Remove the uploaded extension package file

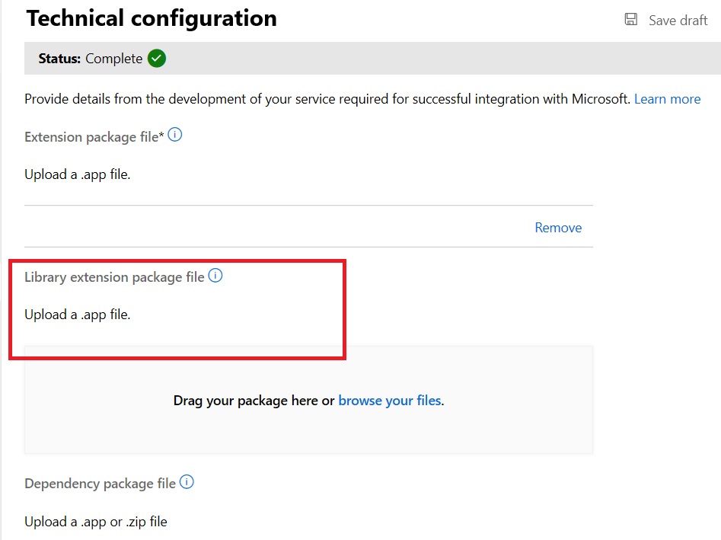click(x=558, y=228)
